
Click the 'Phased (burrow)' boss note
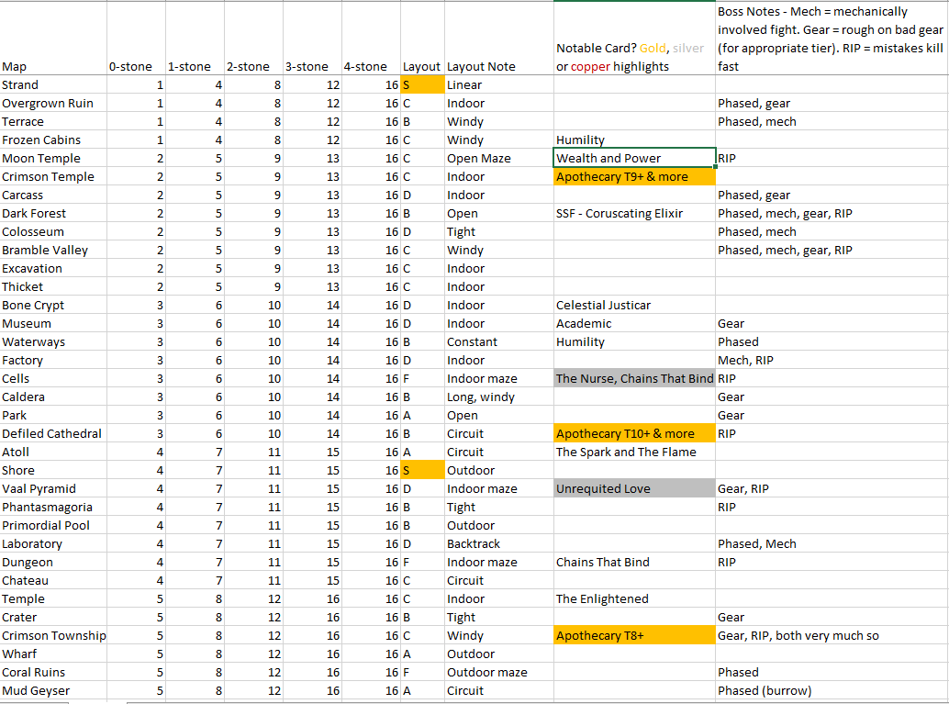point(832,690)
